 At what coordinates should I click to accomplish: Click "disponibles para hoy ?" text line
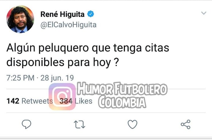click(63, 63)
